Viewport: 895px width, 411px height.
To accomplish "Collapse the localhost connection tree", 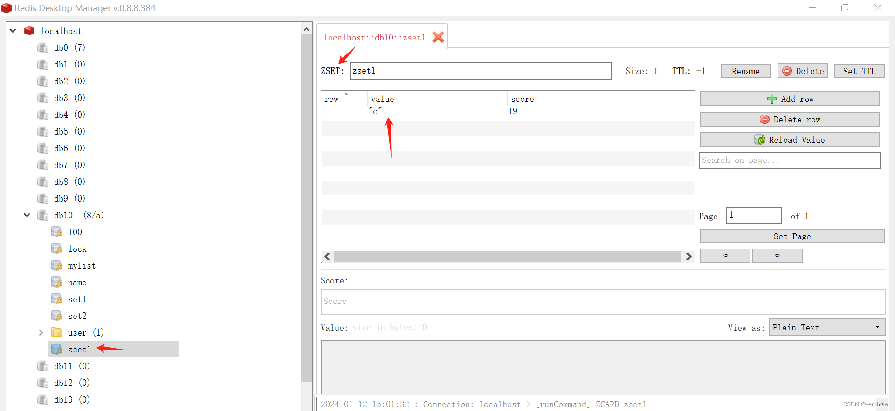I will pyautogui.click(x=13, y=31).
